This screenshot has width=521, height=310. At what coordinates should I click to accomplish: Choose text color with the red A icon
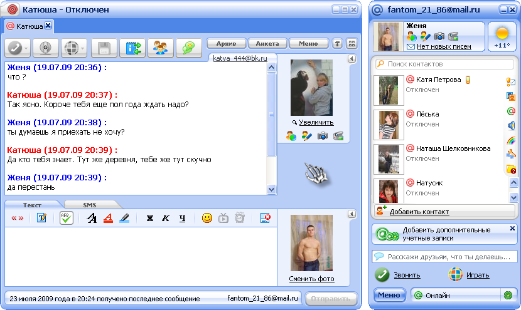(108, 218)
